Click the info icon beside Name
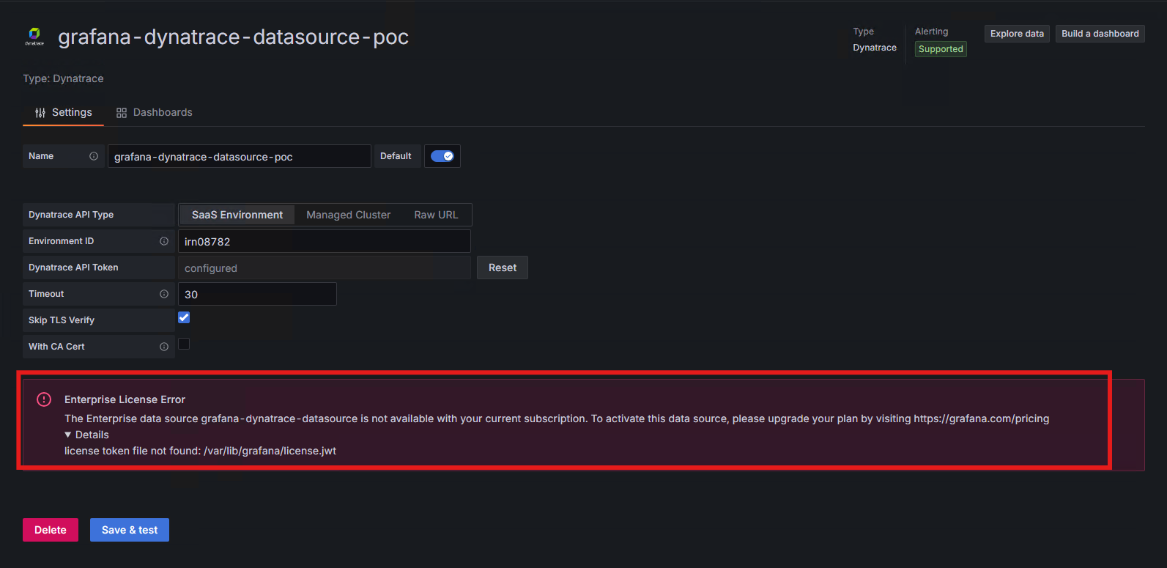This screenshot has height=568, width=1167. point(94,156)
